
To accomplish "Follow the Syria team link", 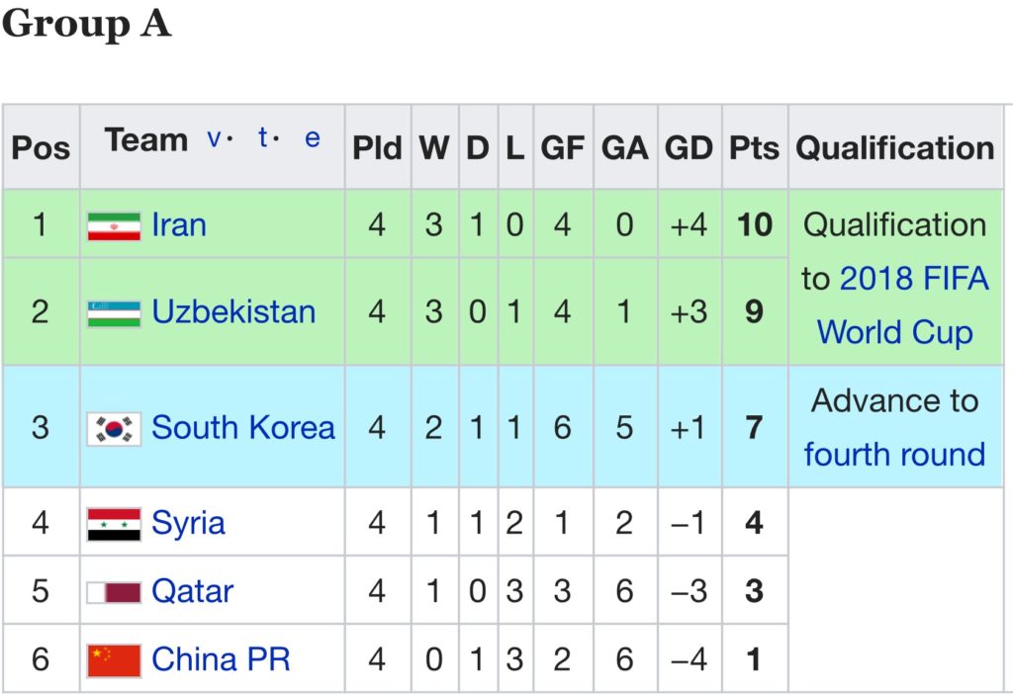I will click(x=188, y=523).
